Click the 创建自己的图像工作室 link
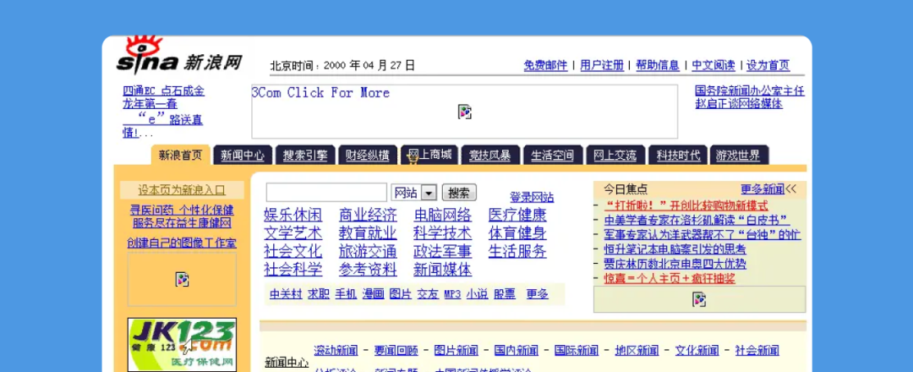This screenshot has width=913, height=372. [182, 243]
